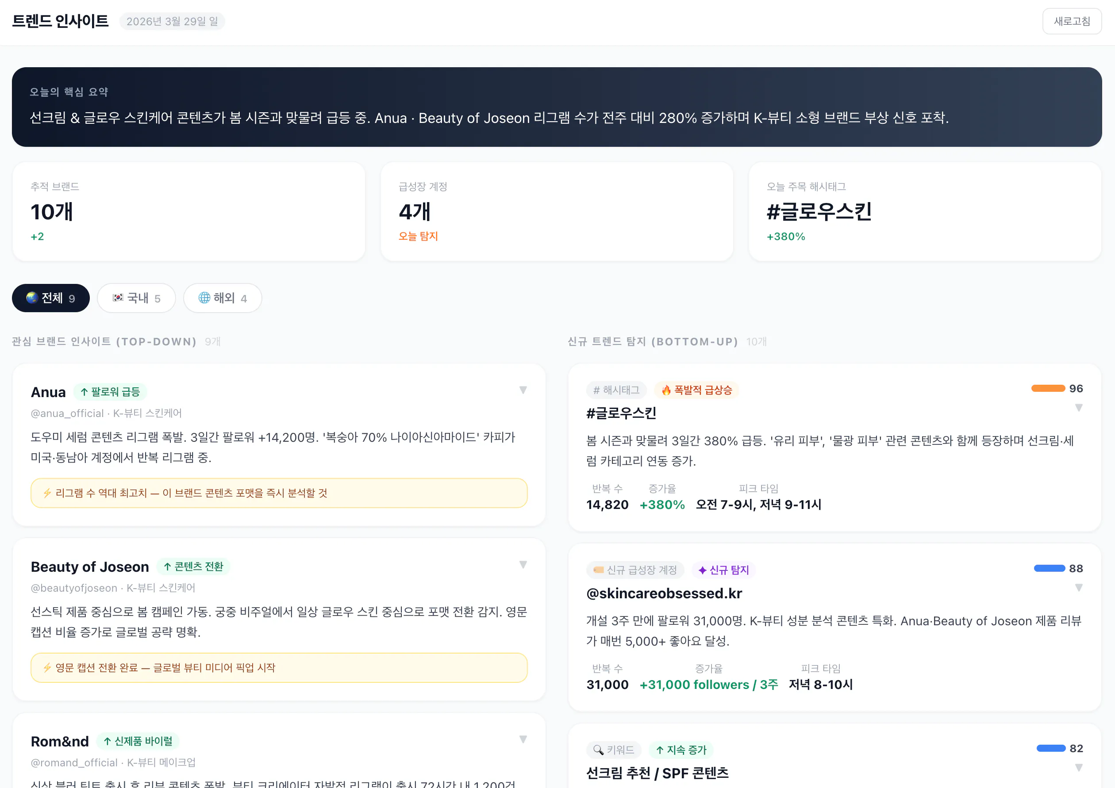The width and height of the screenshot is (1115, 788).
Task: Click the +31,000 followers / 3주 value
Action: pos(709,685)
